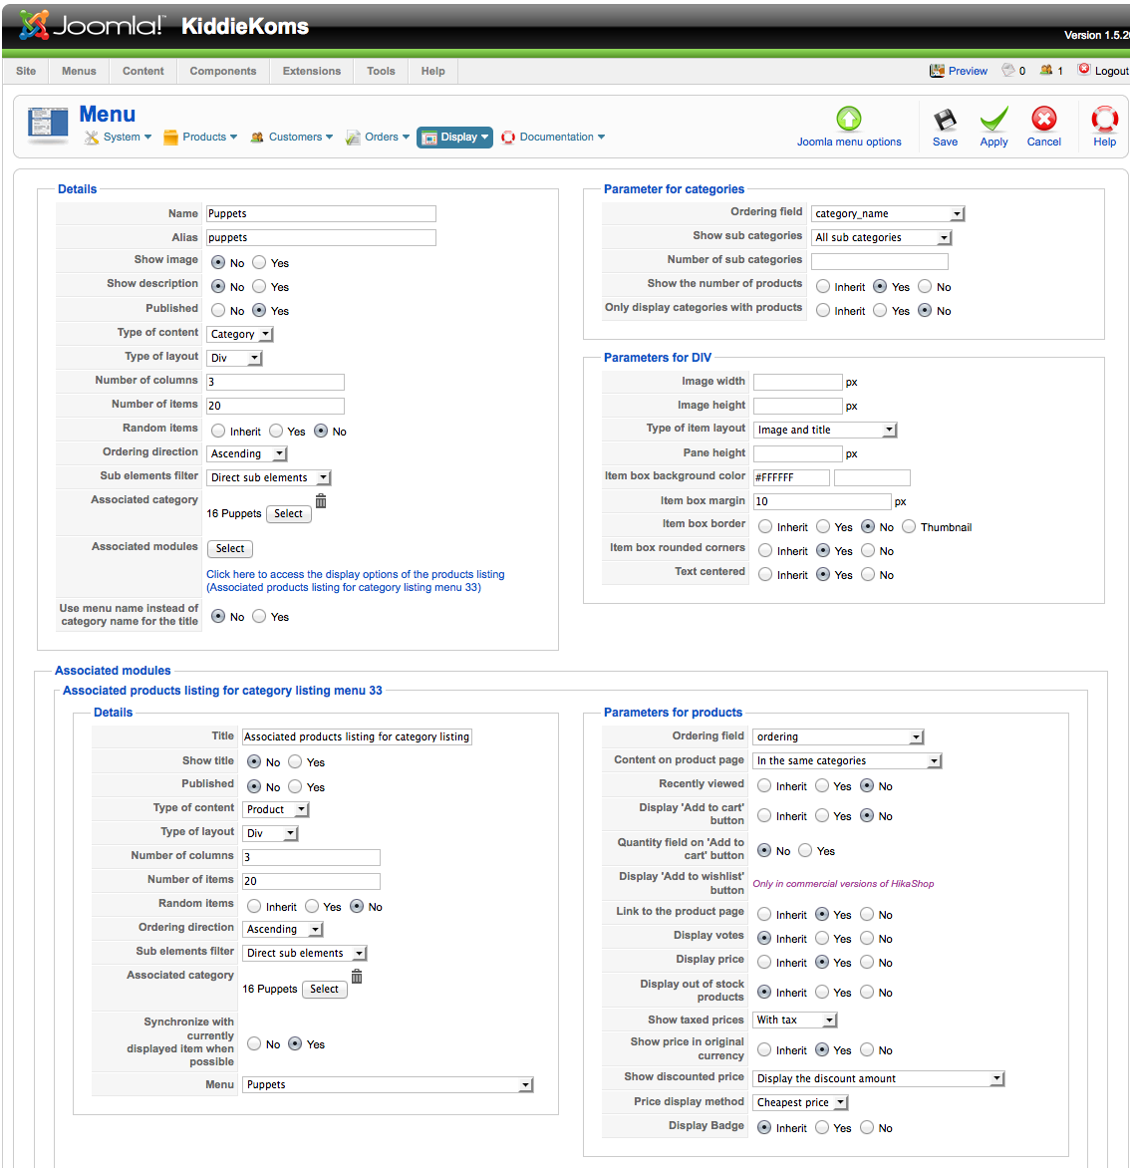Click the Logout icon

coord(1084,70)
